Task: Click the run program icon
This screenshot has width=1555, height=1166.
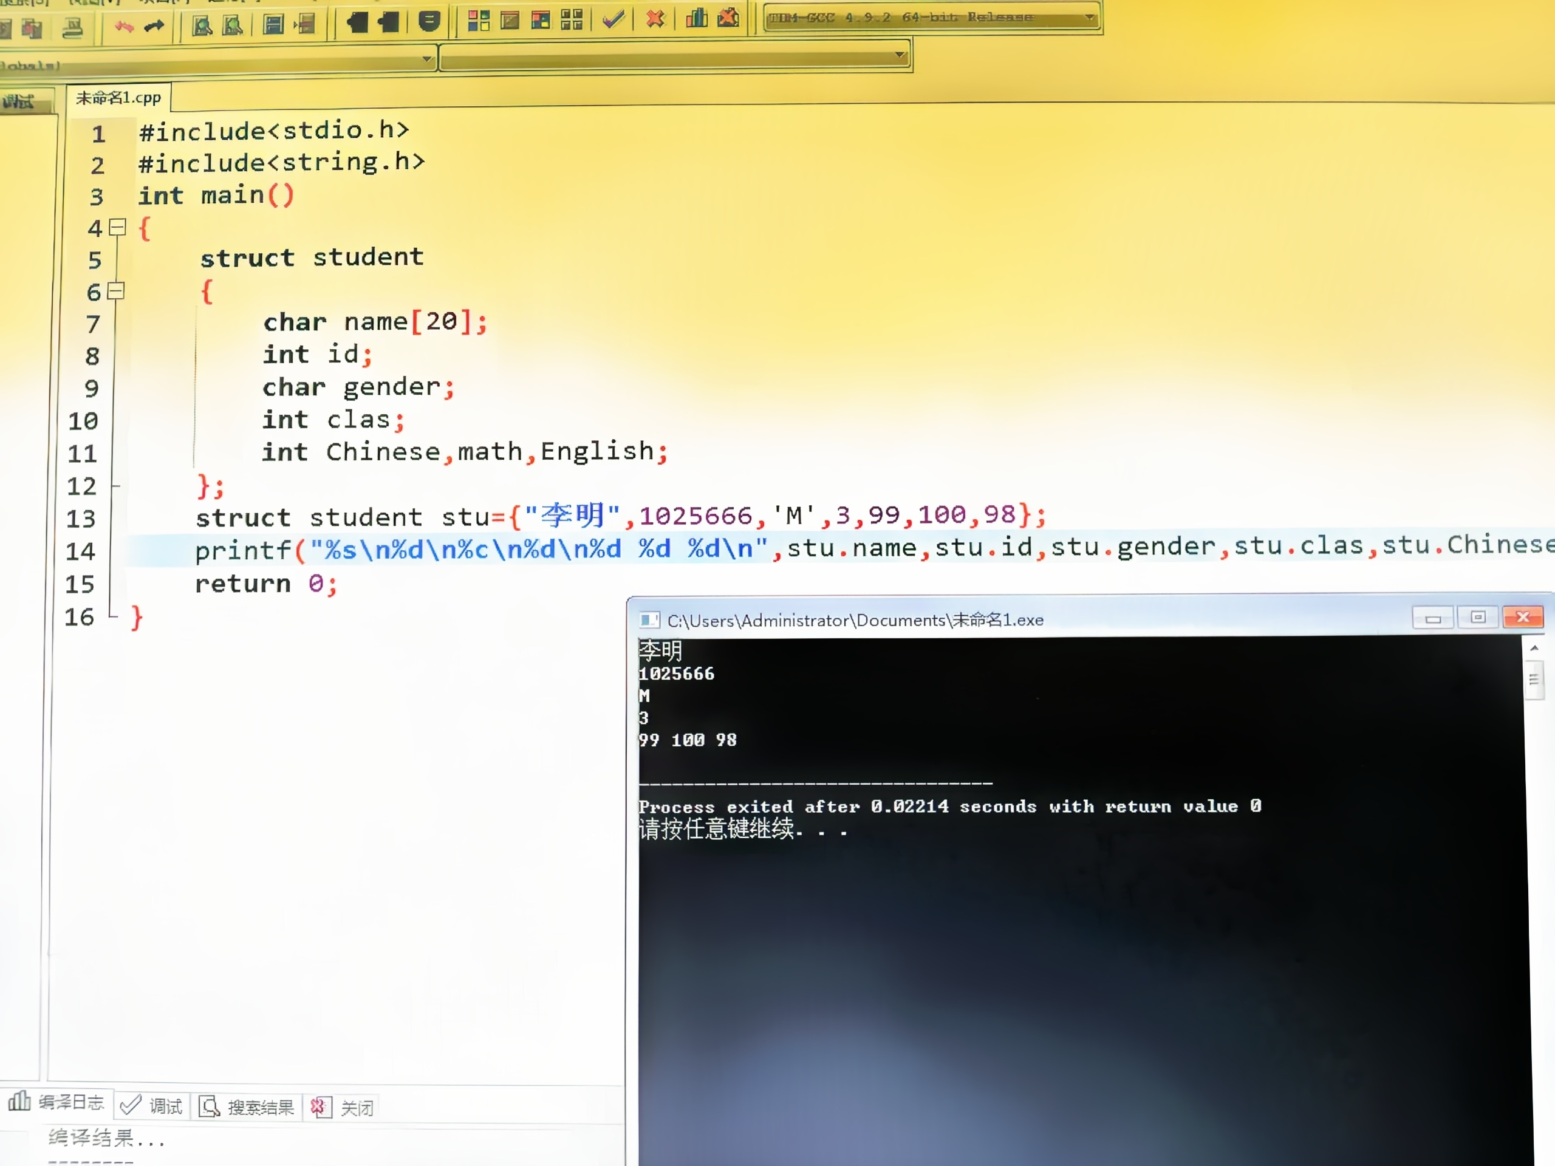Action: (x=510, y=19)
